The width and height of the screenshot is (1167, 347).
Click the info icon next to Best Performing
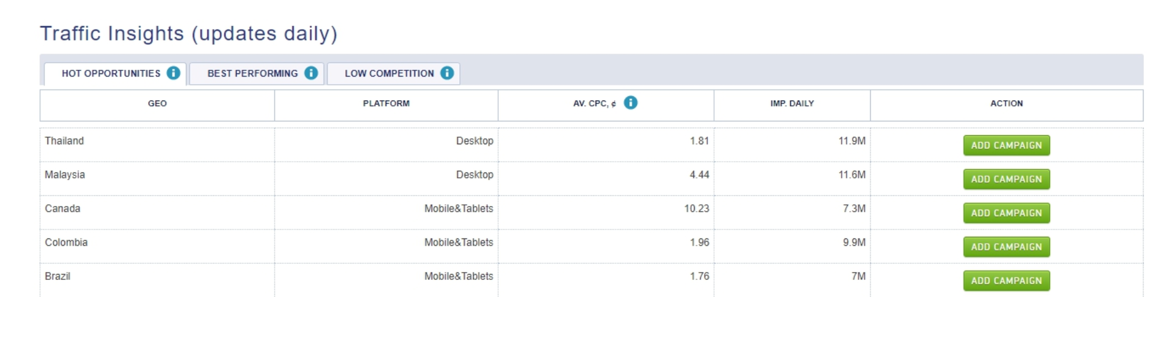(x=310, y=73)
